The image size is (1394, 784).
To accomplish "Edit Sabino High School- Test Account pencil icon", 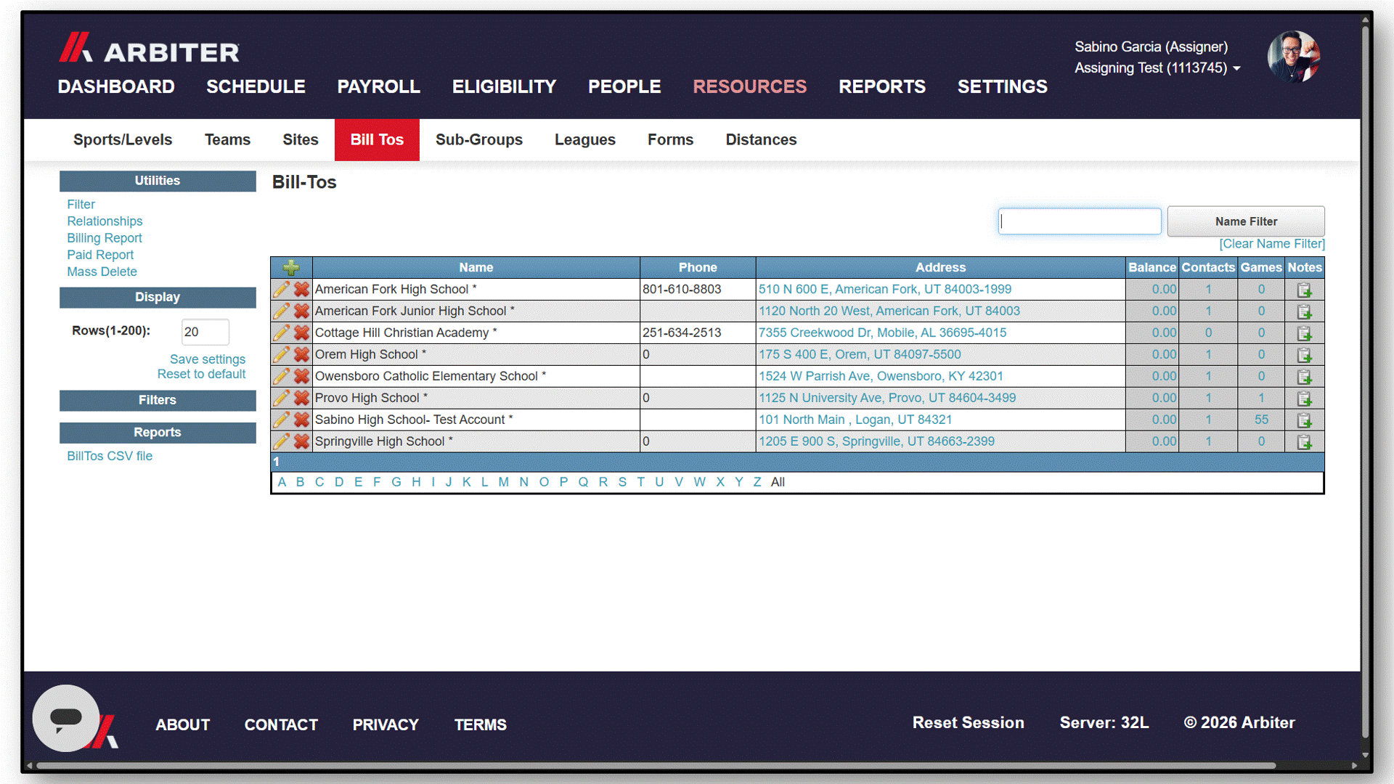I will 282,420.
